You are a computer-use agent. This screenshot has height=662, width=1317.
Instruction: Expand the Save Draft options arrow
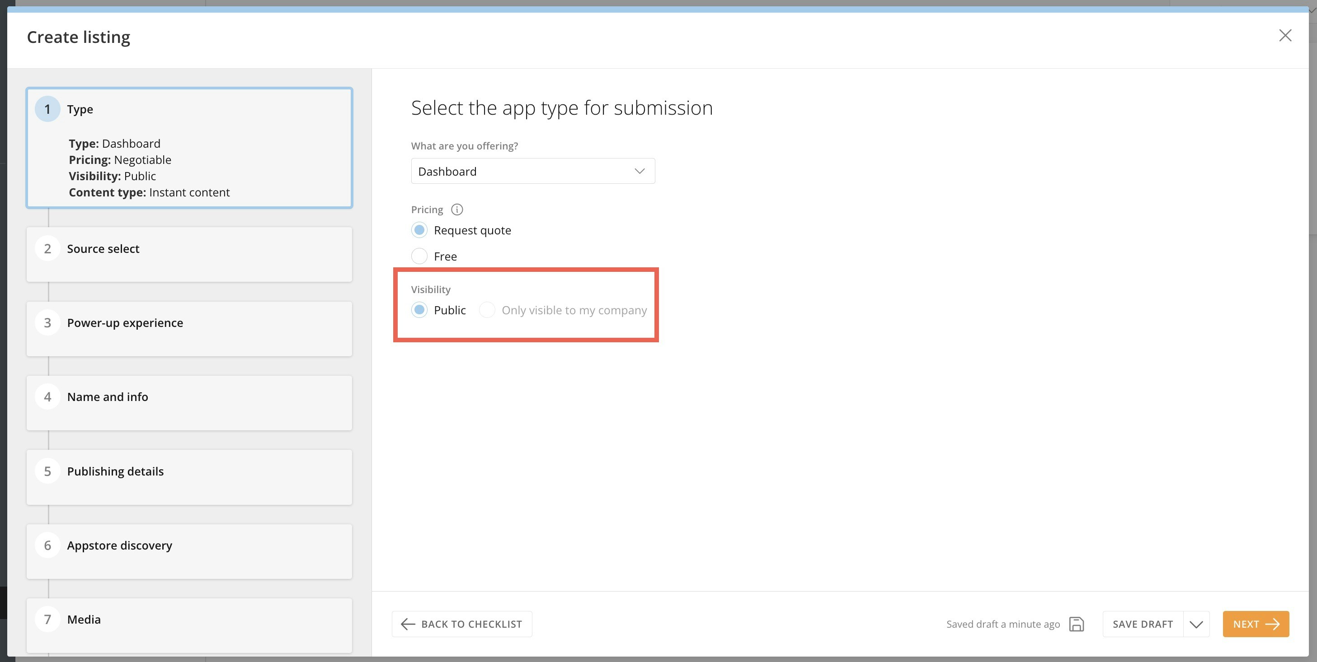[x=1196, y=624]
